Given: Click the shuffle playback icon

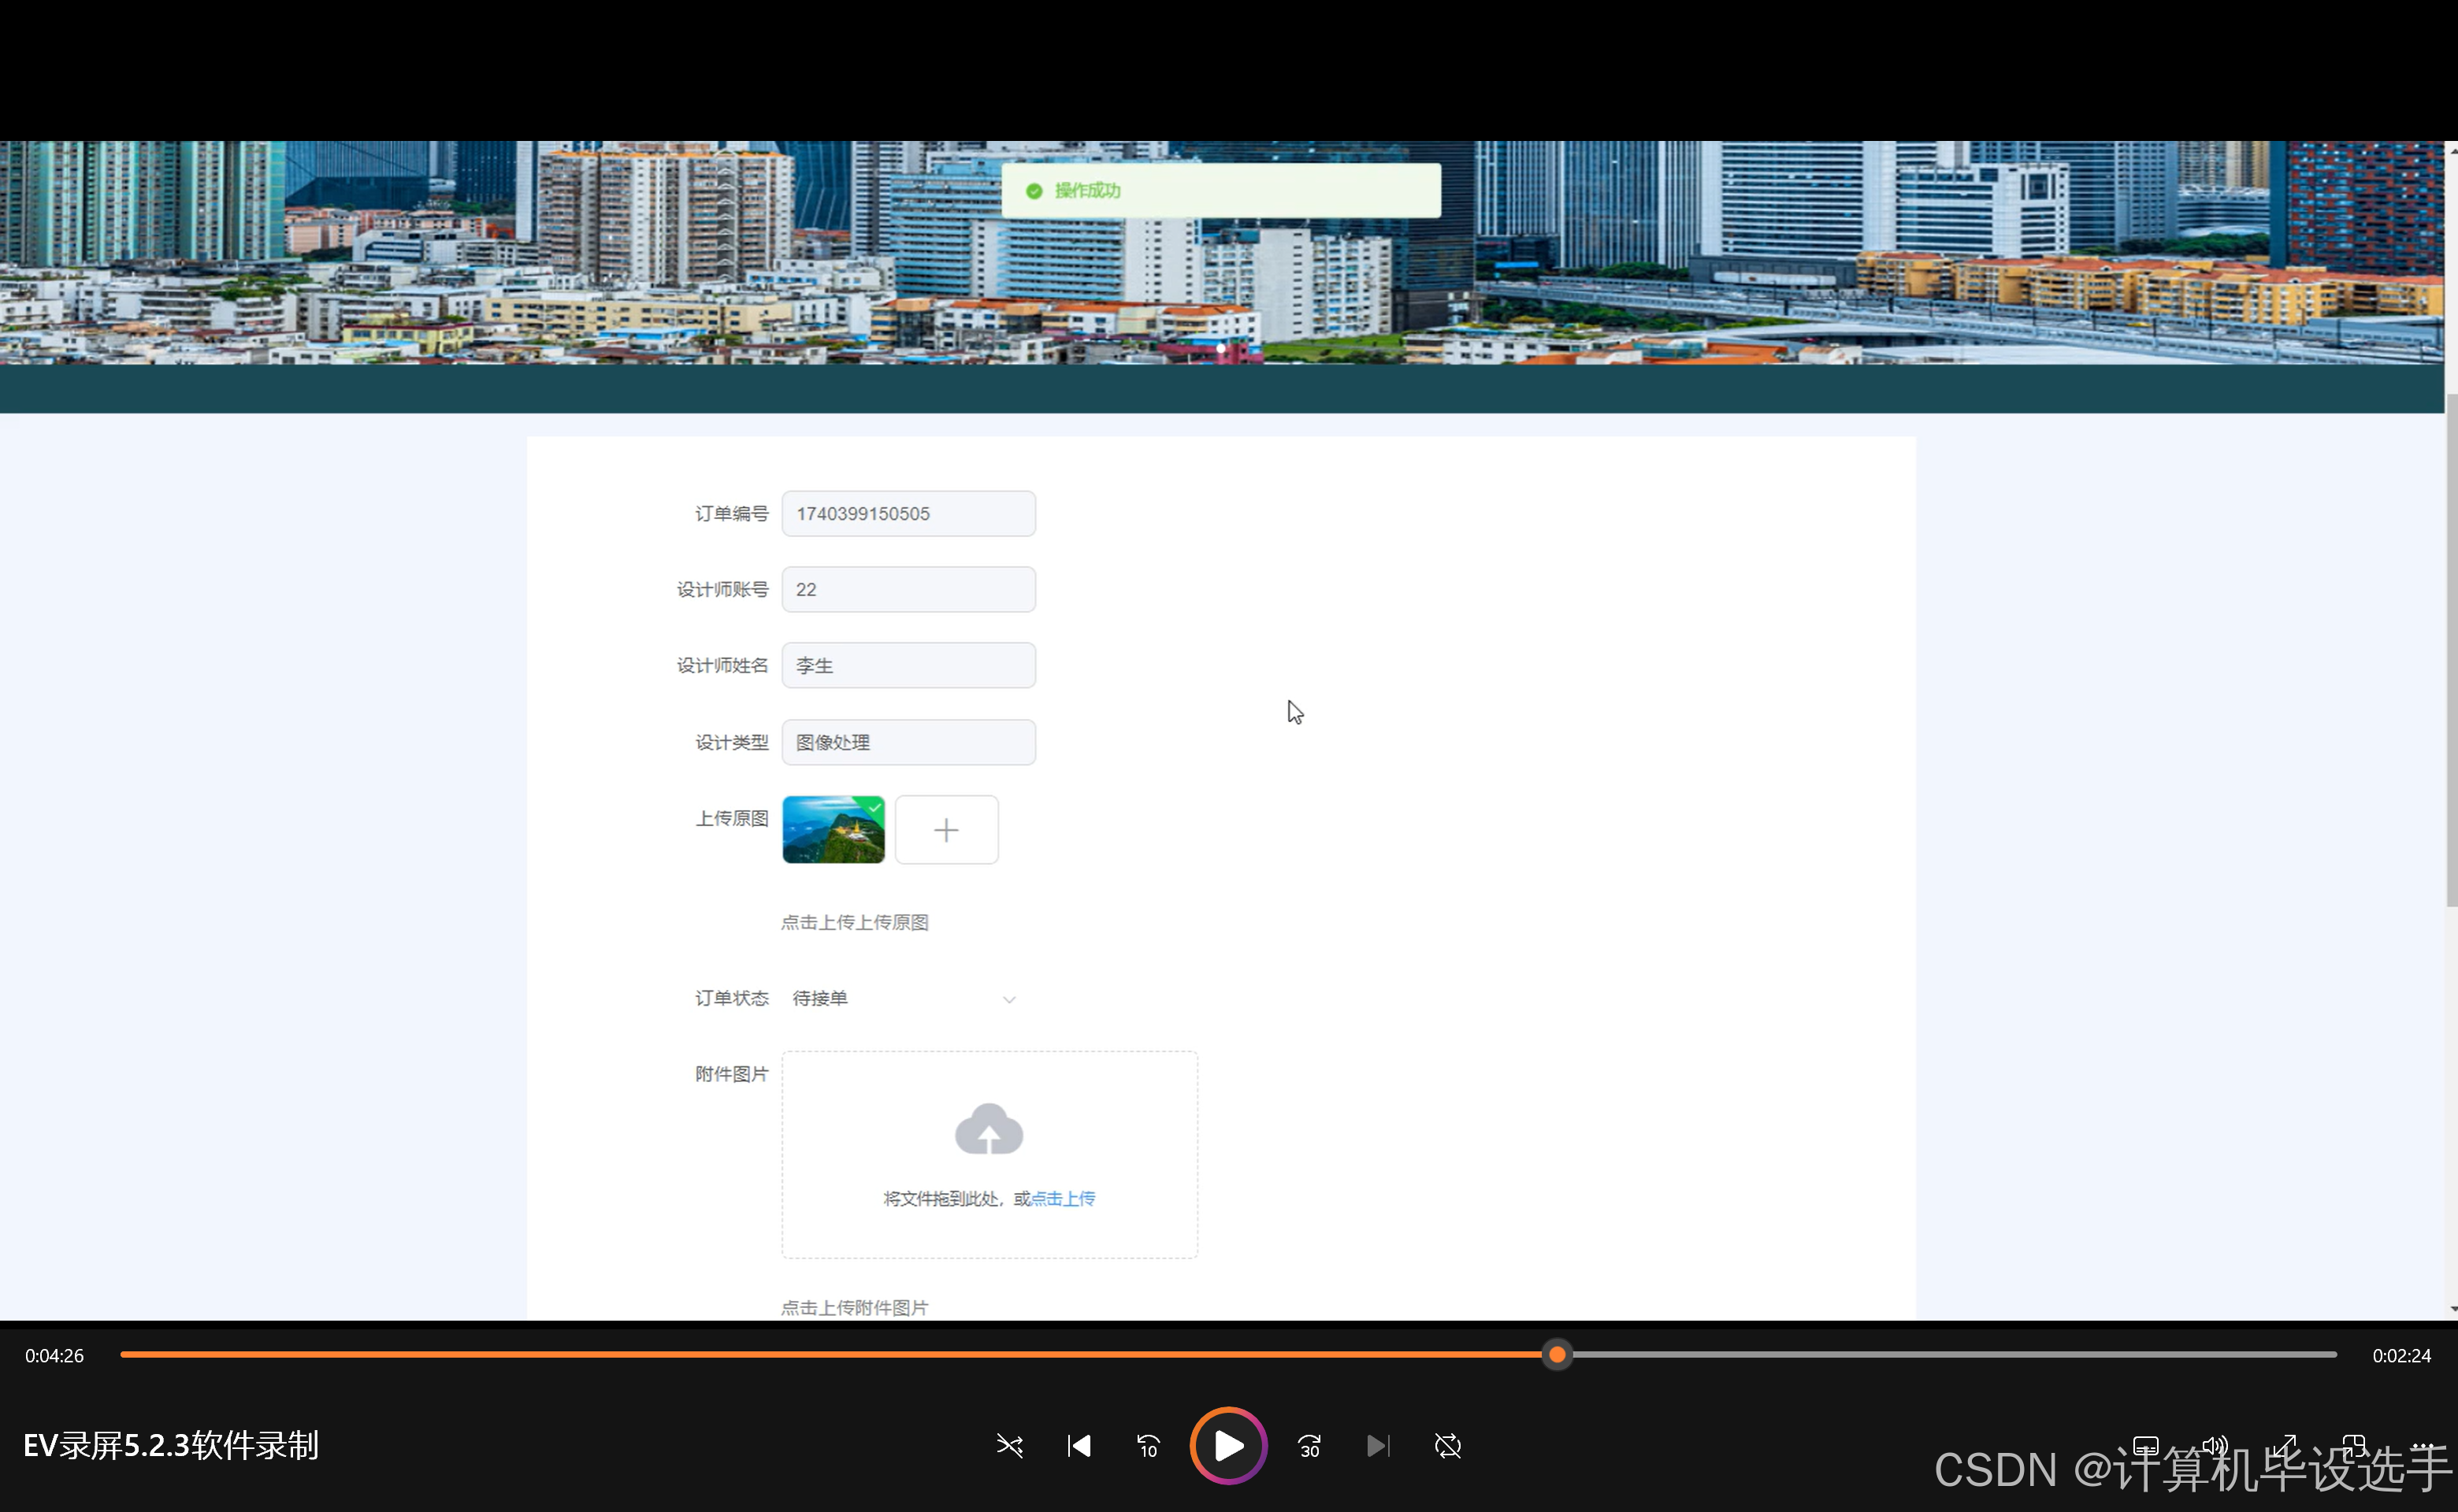Looking at the screenshot, I should 1009,1446.
